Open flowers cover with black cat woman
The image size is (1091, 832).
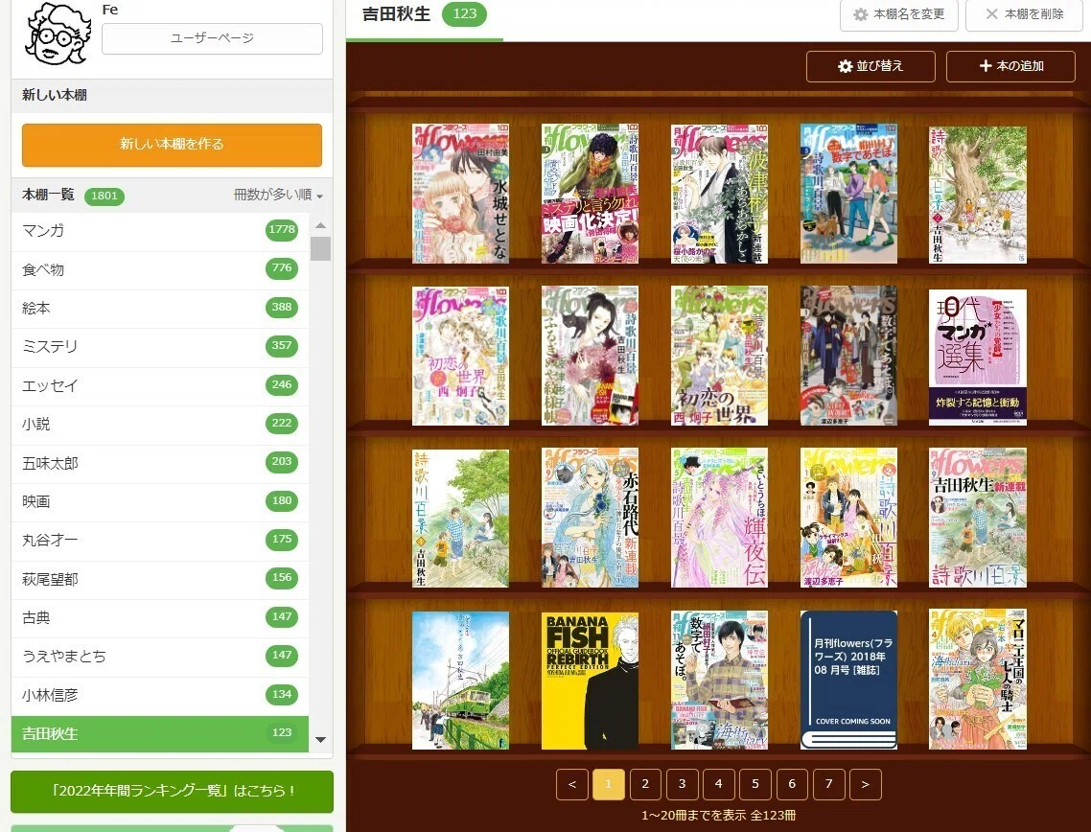coord(590,356)
